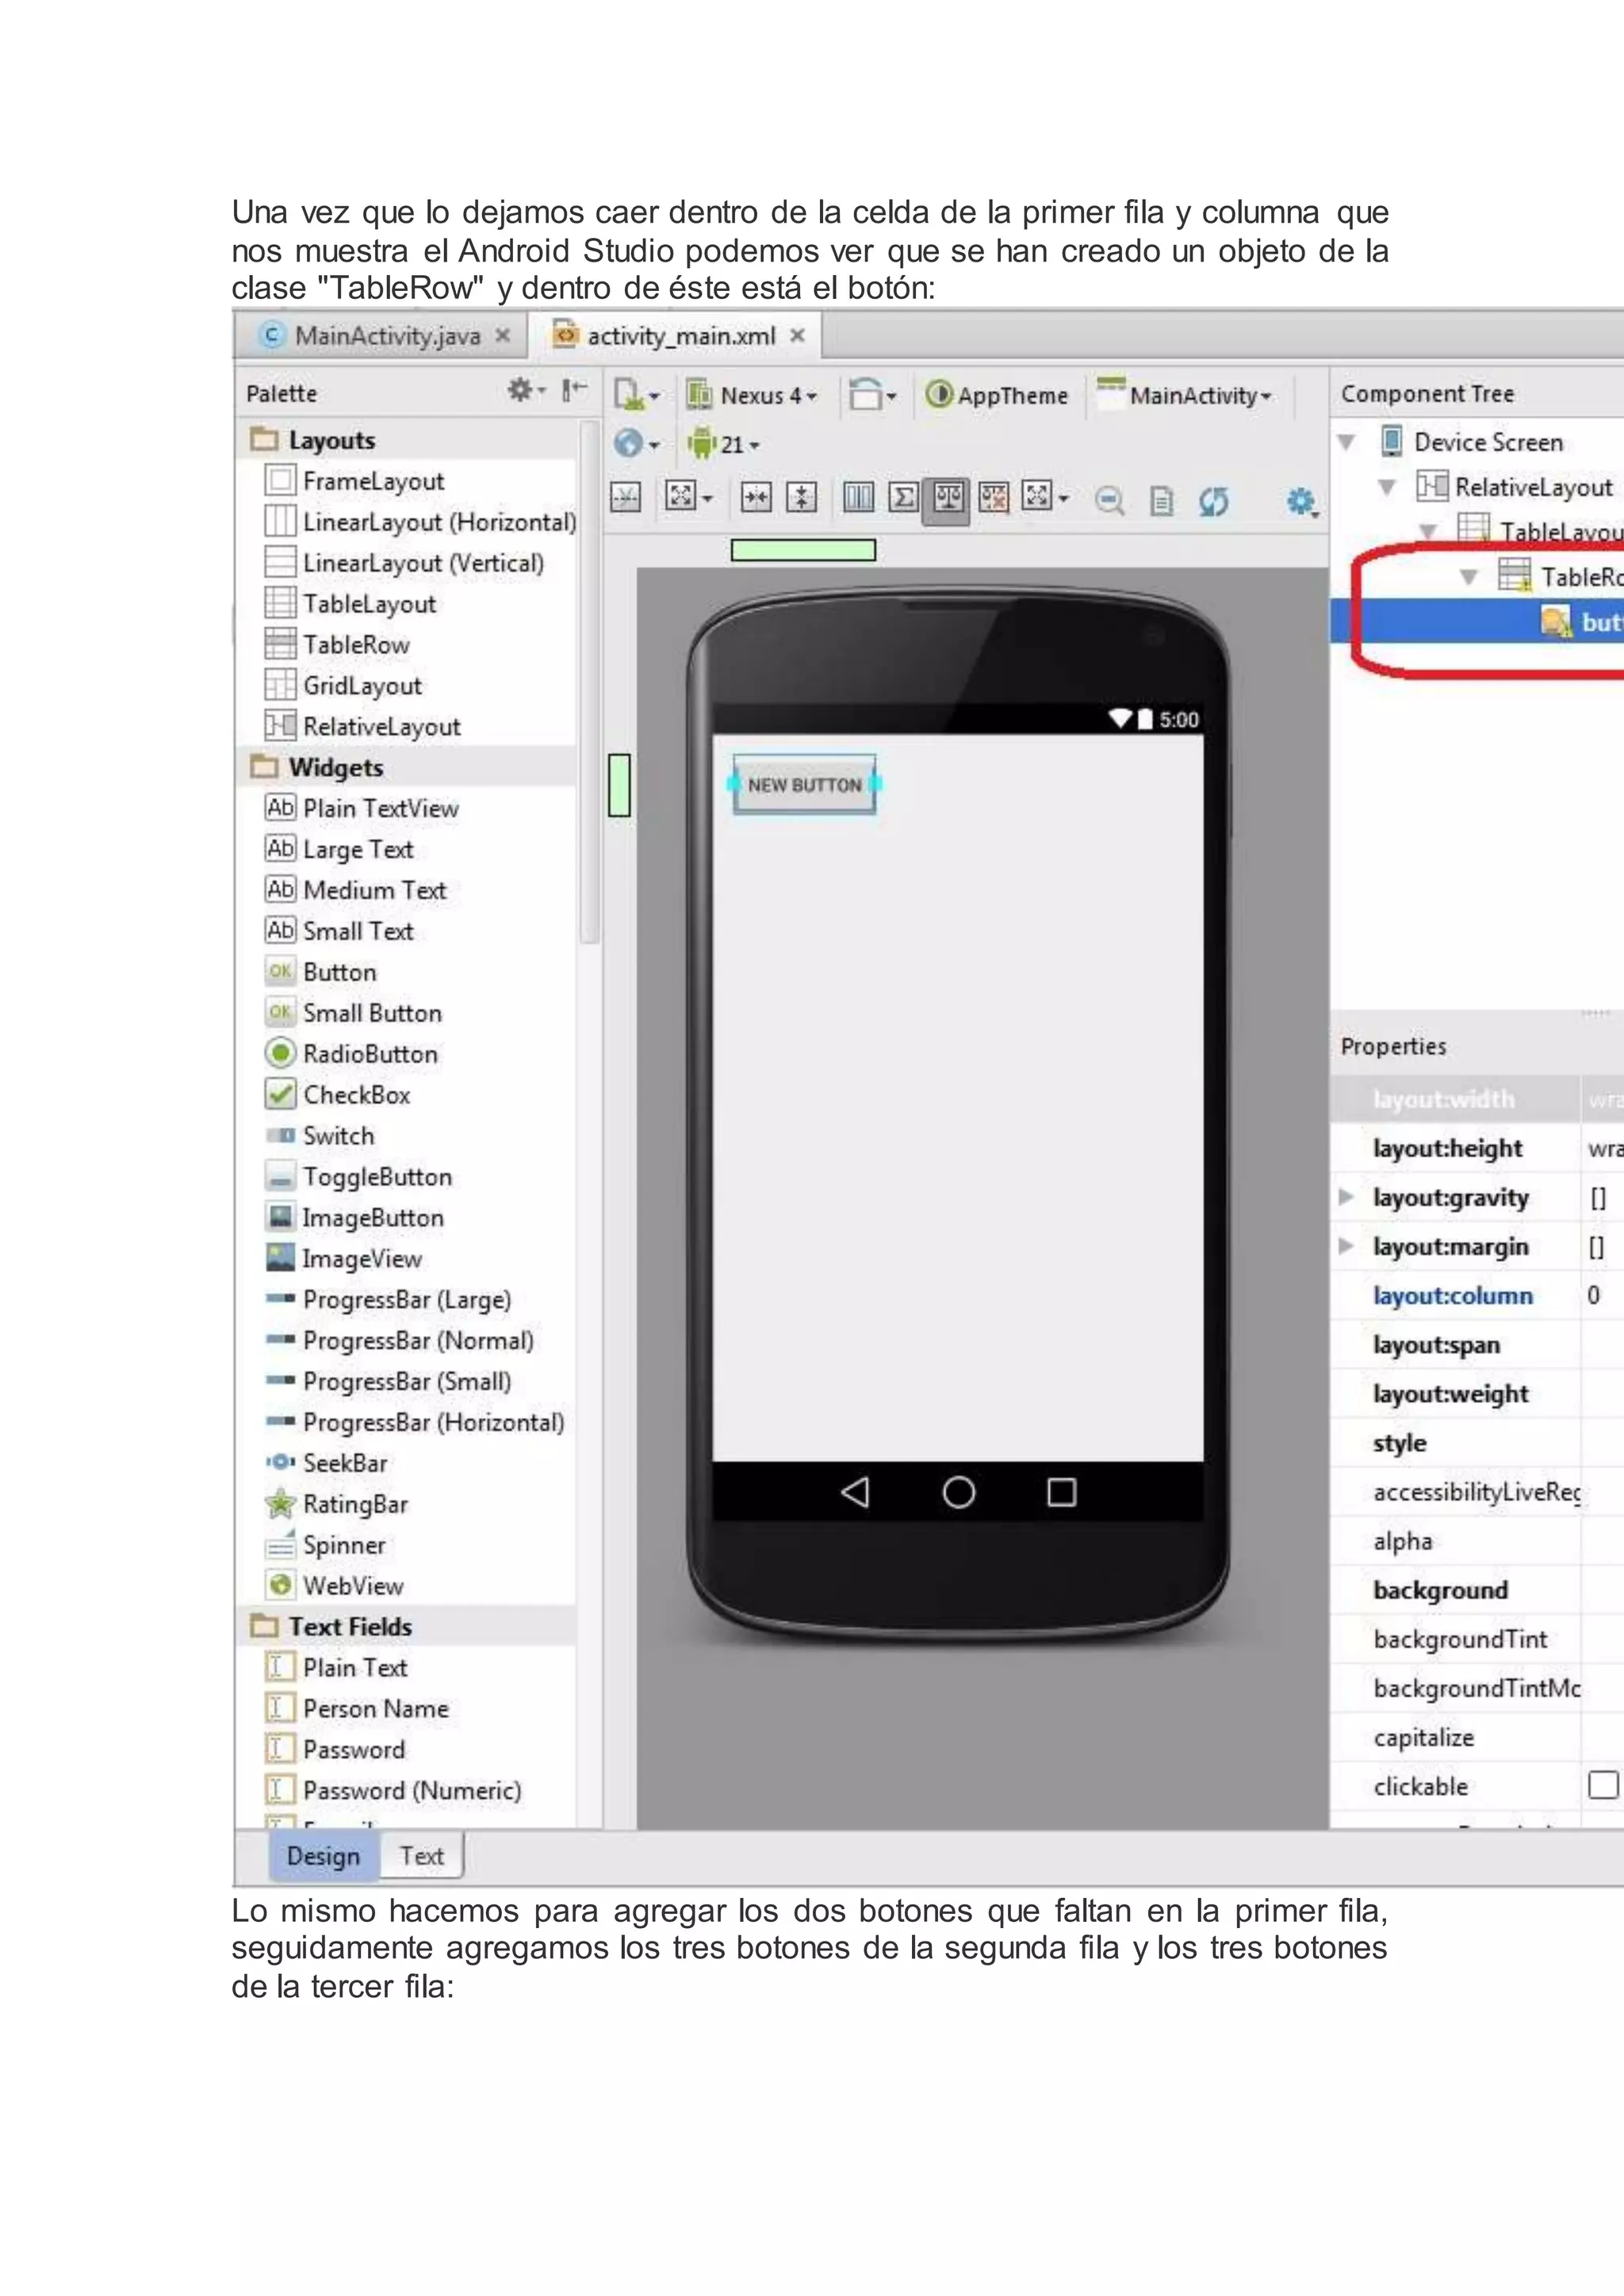The image size is (1624, 2296).
Task: Open the designer settings blue gear
Action: [x=1301, y=501]
